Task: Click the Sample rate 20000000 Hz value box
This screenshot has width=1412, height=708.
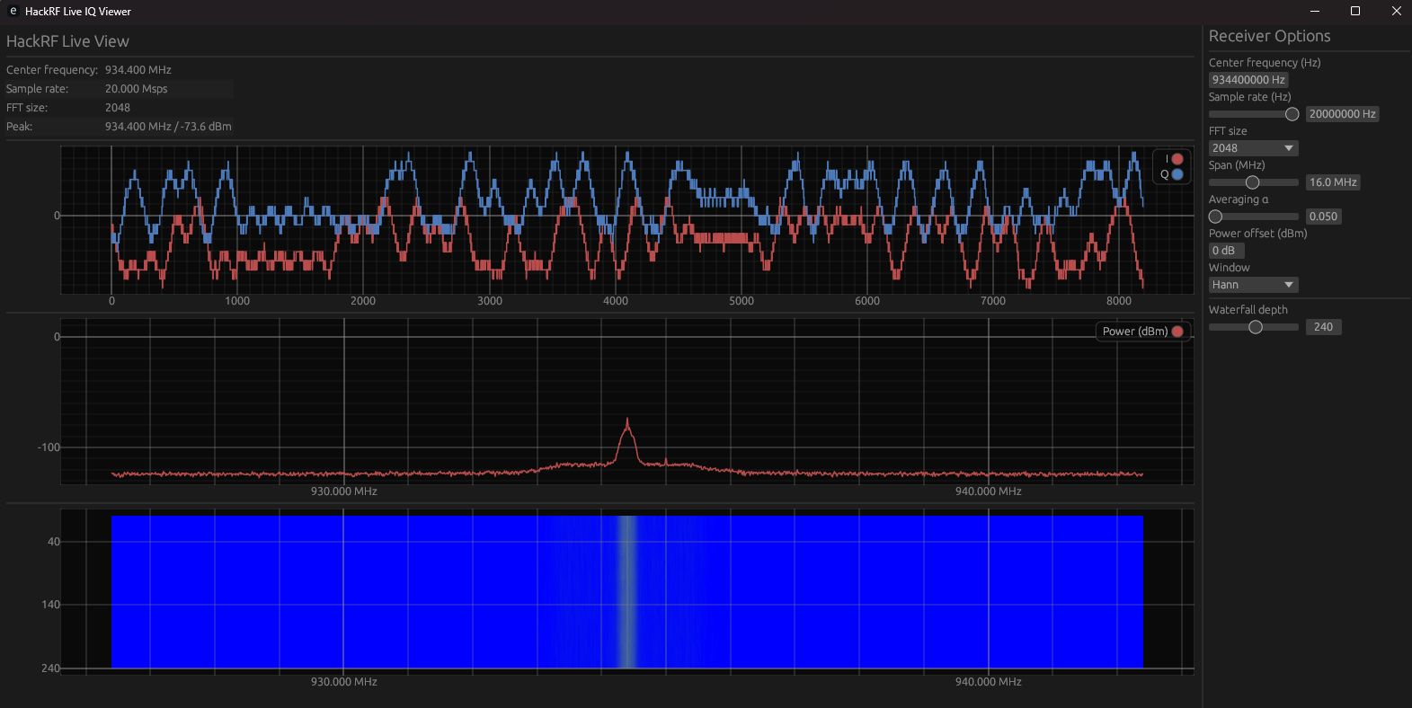Action: [1342, 114]
